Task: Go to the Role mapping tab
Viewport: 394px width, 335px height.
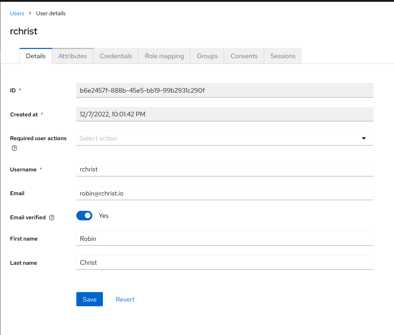Action: pos(164,56)
